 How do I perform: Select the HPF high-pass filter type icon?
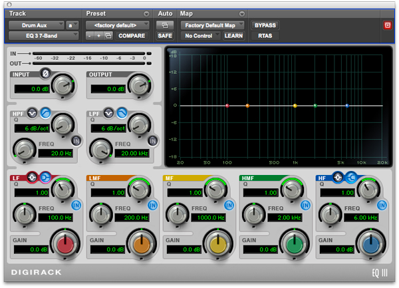[45, 113]
